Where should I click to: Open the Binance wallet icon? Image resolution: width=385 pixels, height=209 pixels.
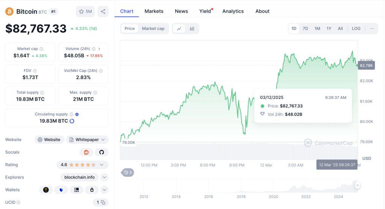46,190
